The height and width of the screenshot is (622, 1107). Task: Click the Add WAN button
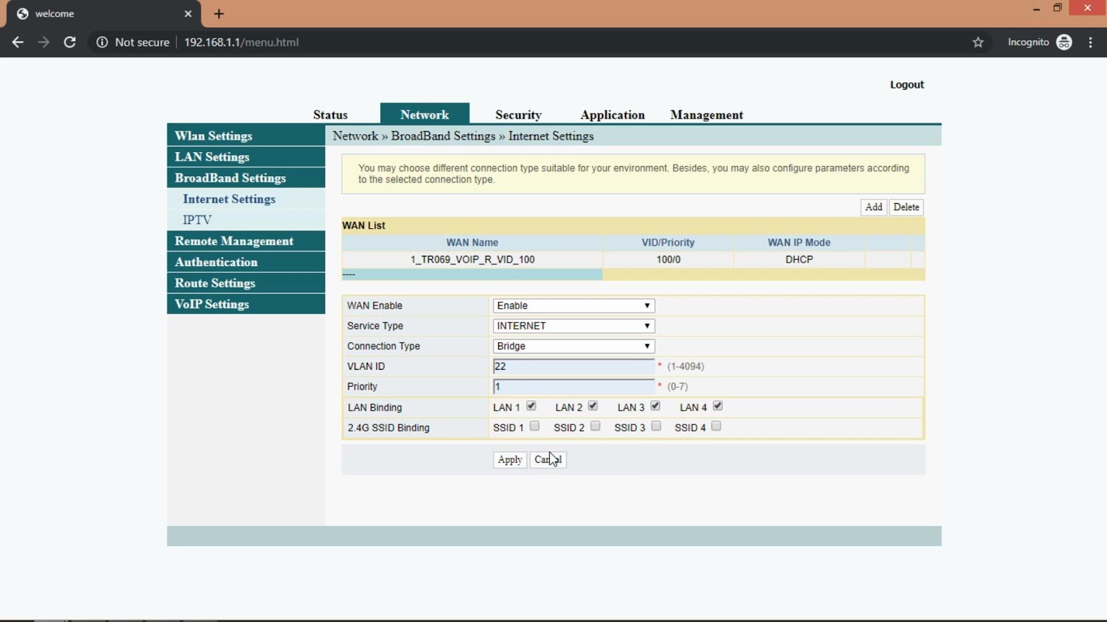coord(873,207)
